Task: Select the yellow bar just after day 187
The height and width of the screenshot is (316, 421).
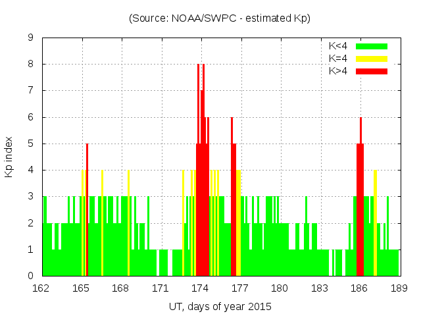Action: tap(375, 224)
